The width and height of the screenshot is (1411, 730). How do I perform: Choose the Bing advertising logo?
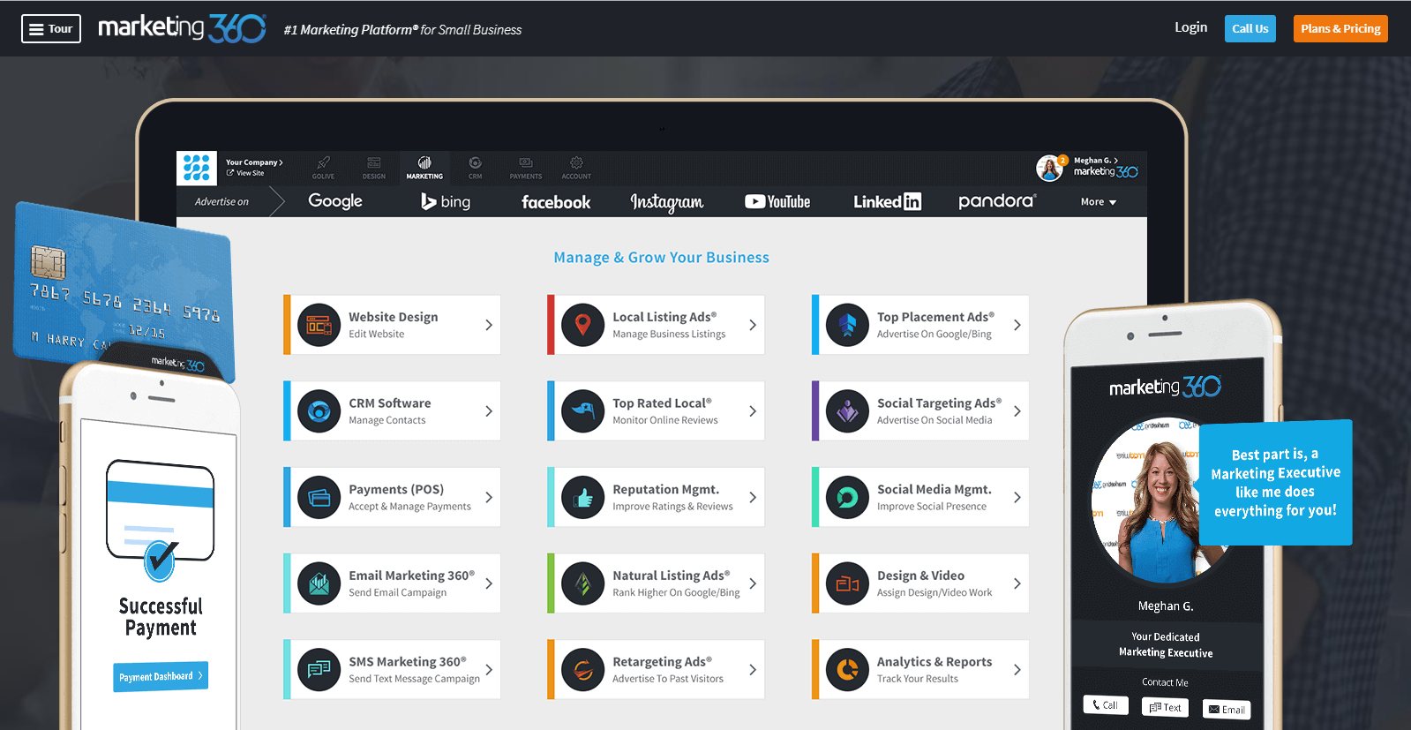446,201
